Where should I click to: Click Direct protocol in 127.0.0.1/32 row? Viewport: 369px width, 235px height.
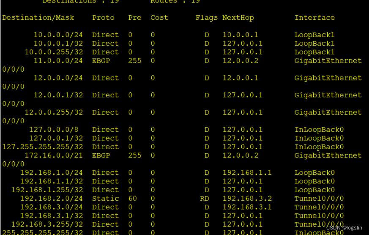(x=105, y=138)
